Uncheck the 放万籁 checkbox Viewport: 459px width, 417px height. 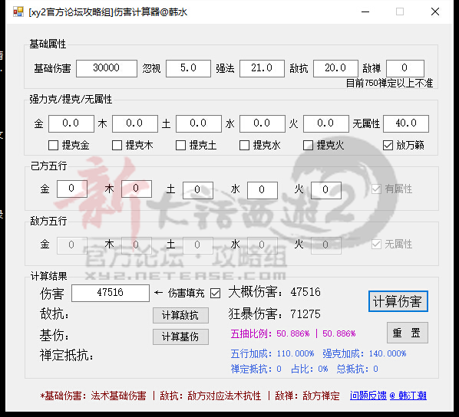pyautogui.click(x=388, y=145)
